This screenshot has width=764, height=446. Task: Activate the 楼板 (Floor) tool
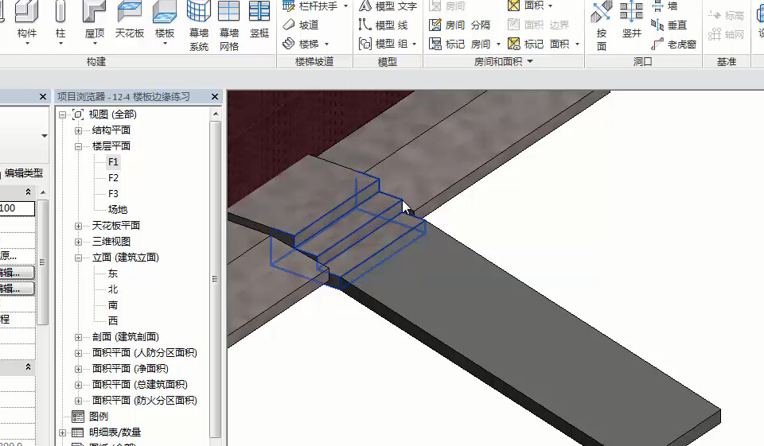pyautogui.click(x=165, y=14)
